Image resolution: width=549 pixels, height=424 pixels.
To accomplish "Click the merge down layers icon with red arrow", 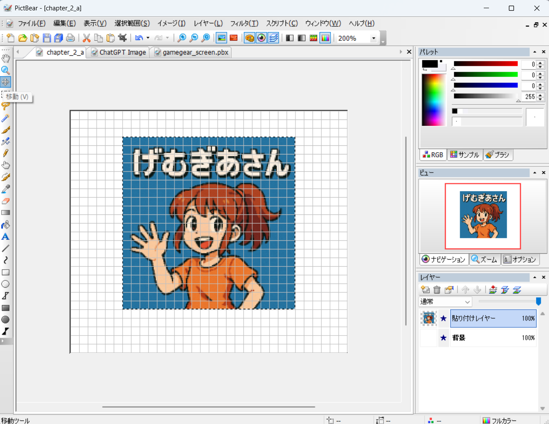I will click(493, 290).
